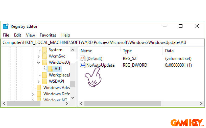Maximize the Registry Editor window
This screenshot has width=206, height=128.
pyautogui.click(x=181, y=26)
